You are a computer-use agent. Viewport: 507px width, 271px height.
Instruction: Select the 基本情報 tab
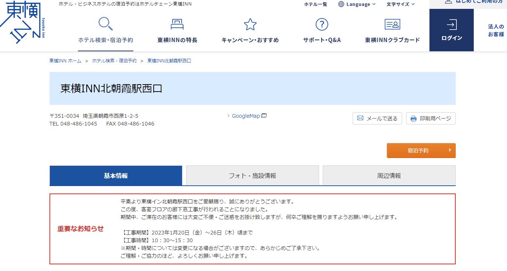pos(116,175)
